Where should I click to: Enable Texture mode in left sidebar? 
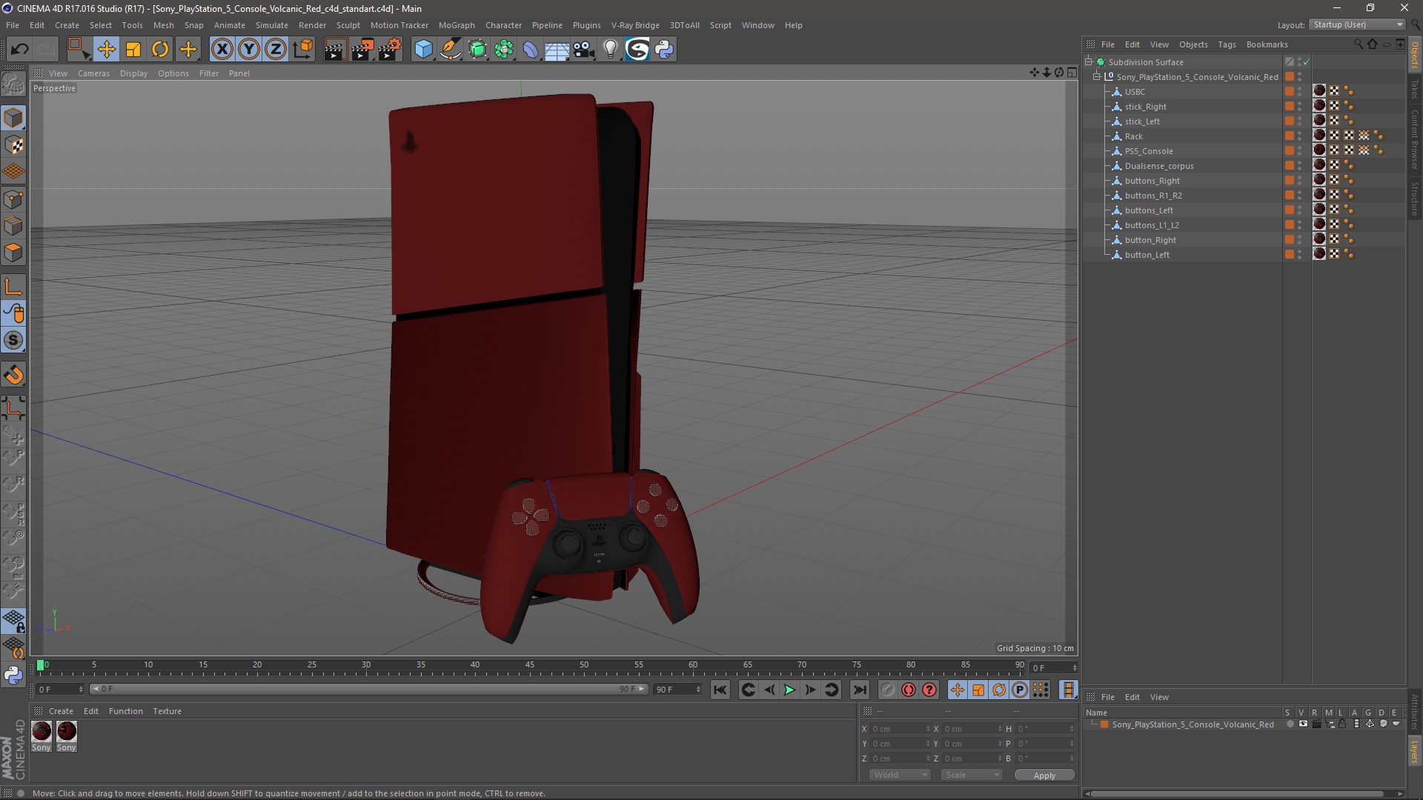tap(13, 145)
